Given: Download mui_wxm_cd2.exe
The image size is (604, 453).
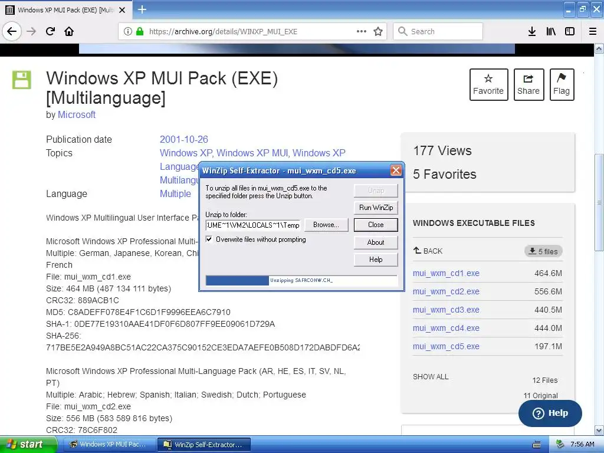Looking at the screenshot, I should pos(446,291).
